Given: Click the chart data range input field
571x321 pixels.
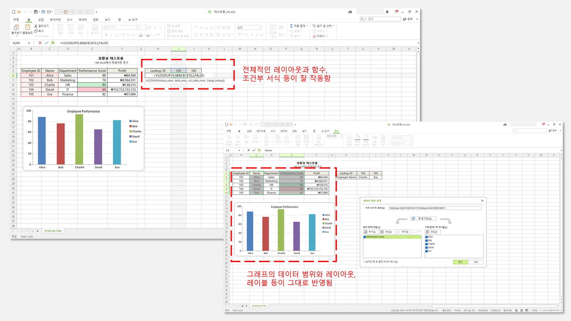Looking at the screenshot, I should pyautogui.click(x=431, y=208).
